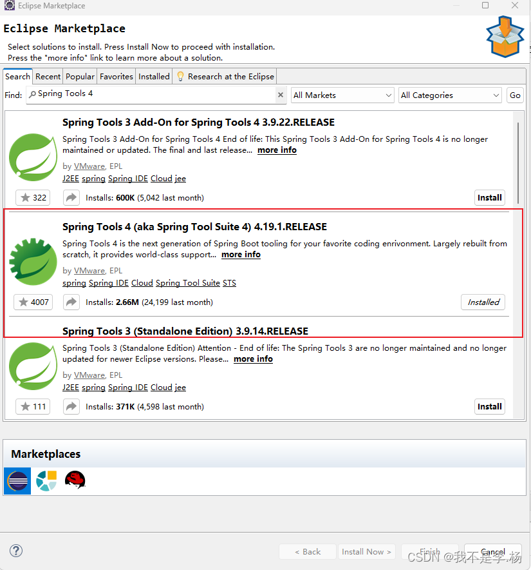Clear the Find search field with X
The width and height of the screenshot is (531, 570).
click(280, 95)
